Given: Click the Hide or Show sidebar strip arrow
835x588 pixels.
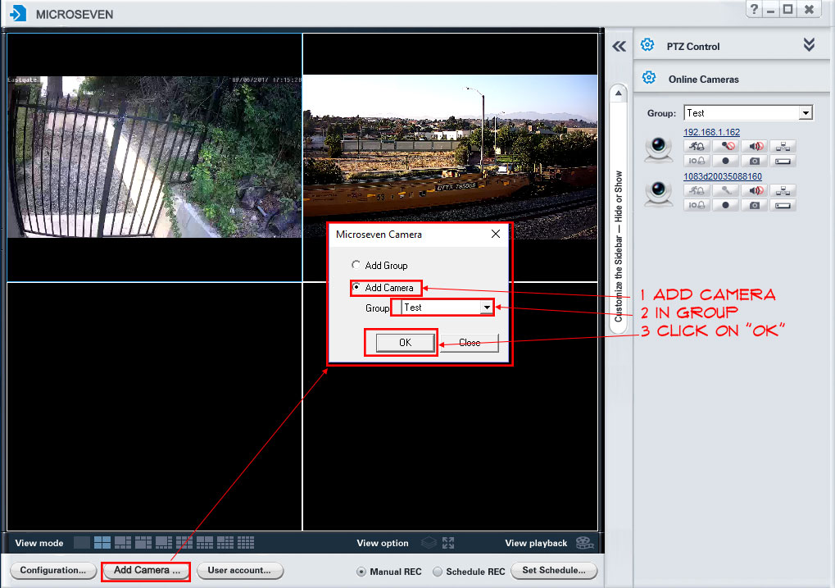Looking at the screenshot, I should coord(619,93).
